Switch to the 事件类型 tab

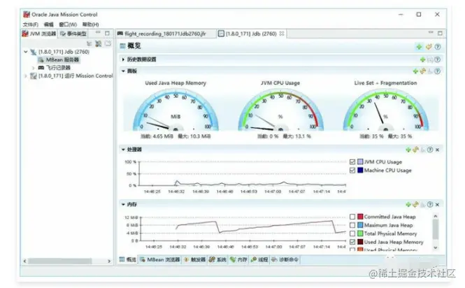(73, 34)
